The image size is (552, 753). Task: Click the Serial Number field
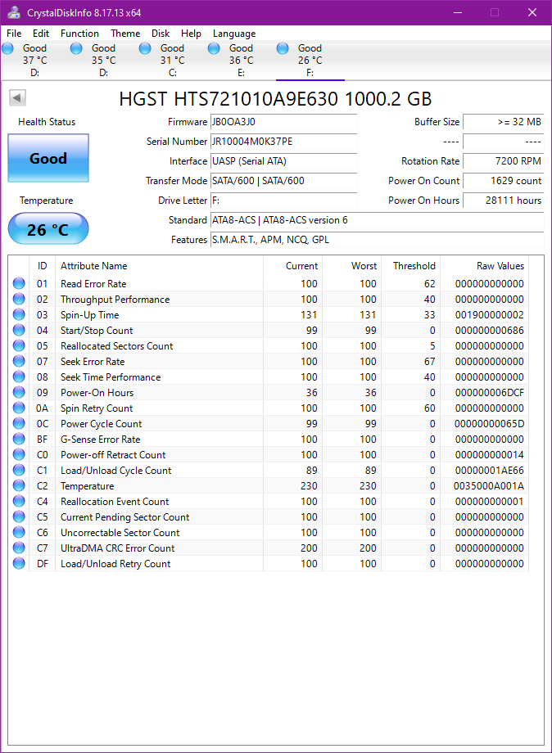pos(283,142)
